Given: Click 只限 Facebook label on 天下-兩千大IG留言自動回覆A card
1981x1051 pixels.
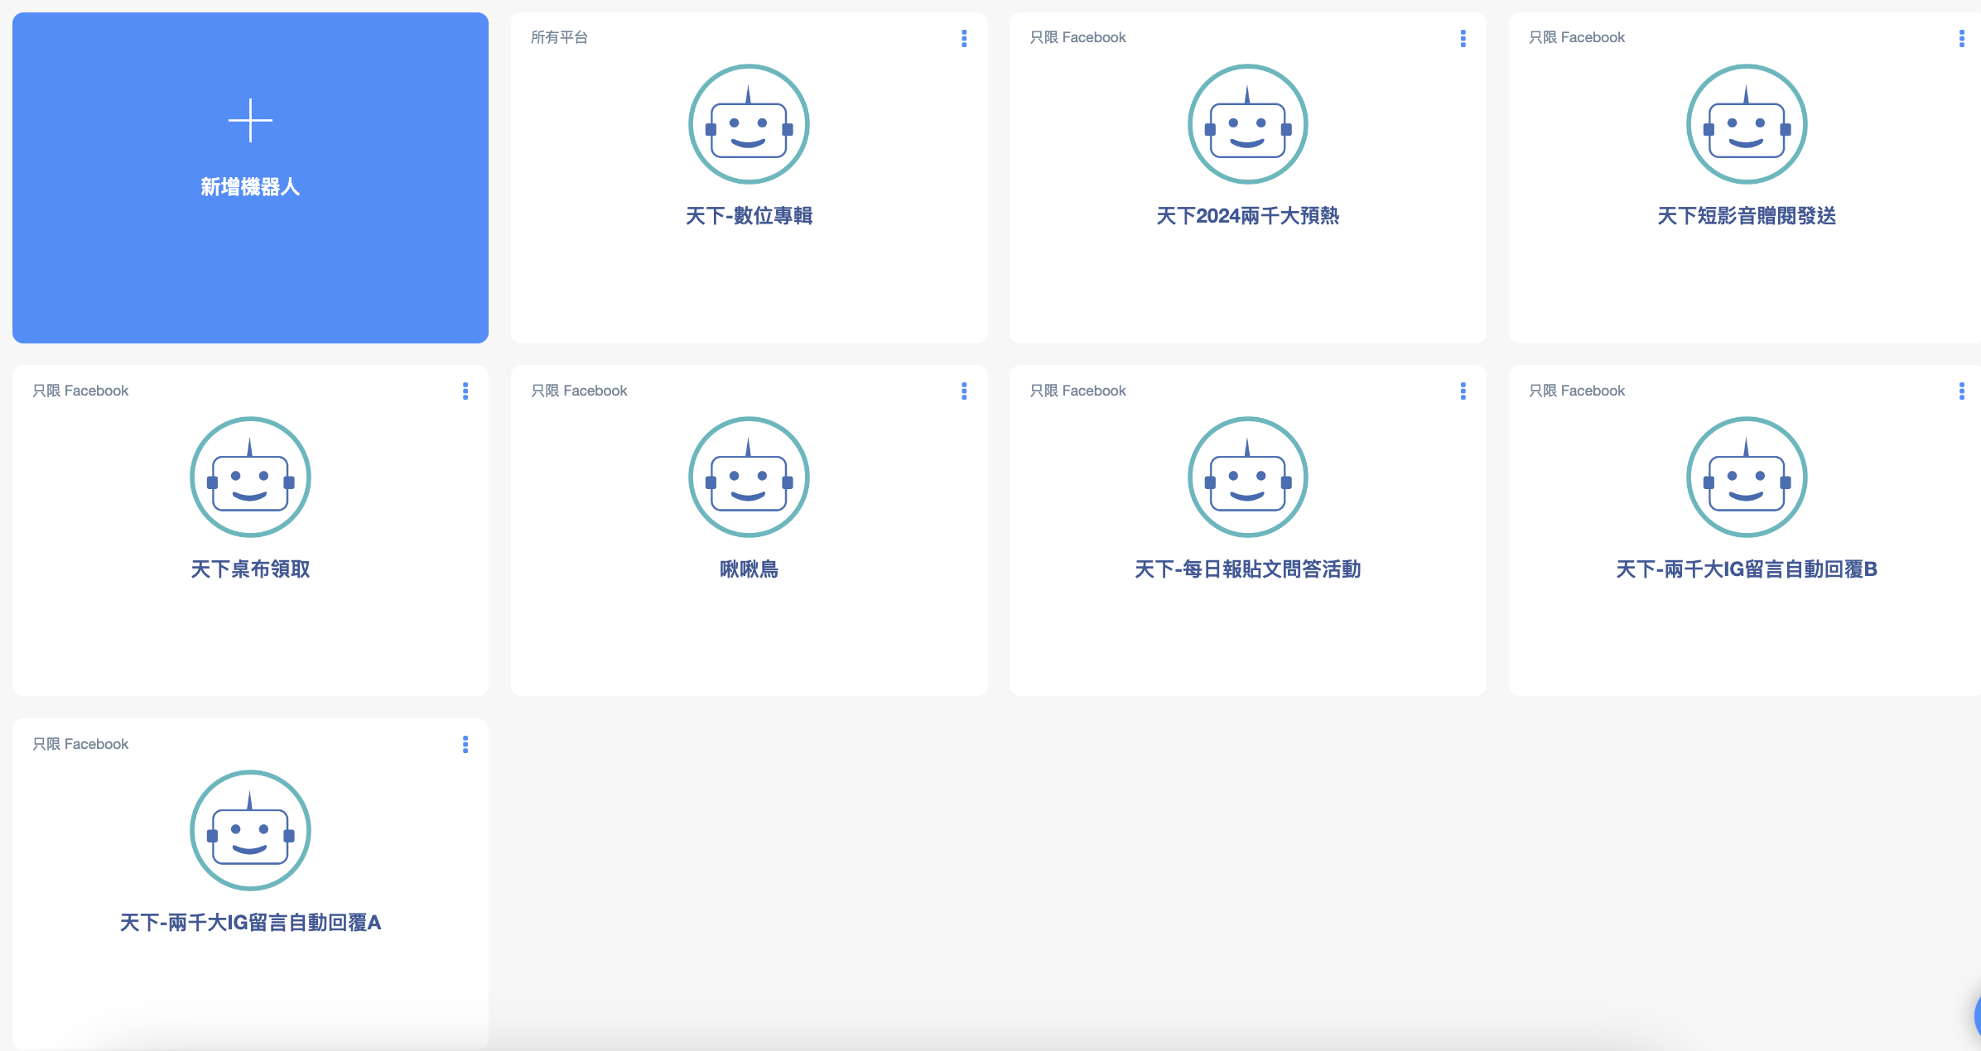Looking at the screenshot, I should point(80,744).
